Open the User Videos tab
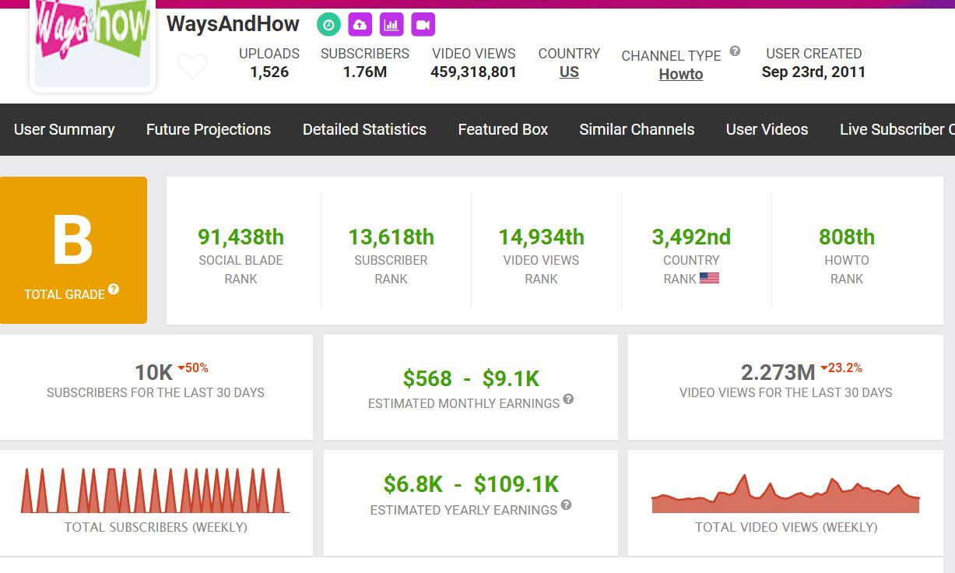This screenshot has height=573, width=955. point(767,129)
